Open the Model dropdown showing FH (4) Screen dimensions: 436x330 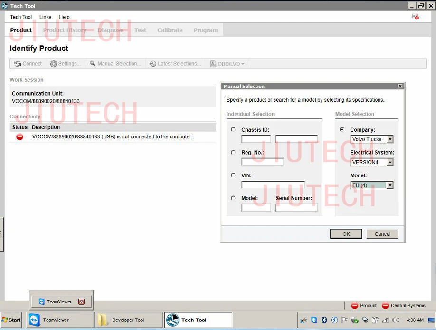(390, 185)
